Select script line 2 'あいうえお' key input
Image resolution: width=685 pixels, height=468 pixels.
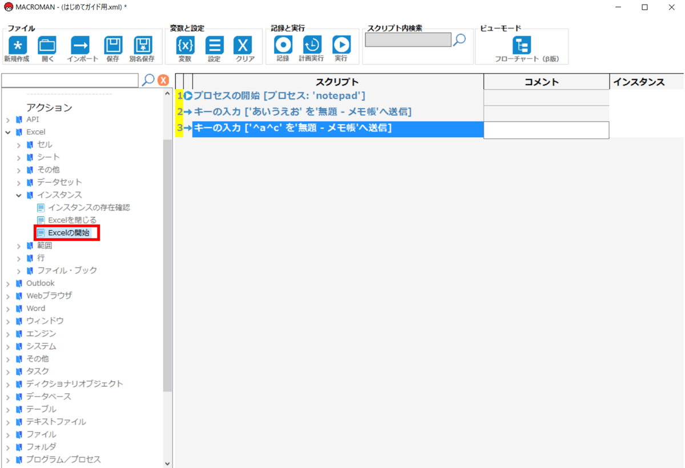tap(303, 112)
